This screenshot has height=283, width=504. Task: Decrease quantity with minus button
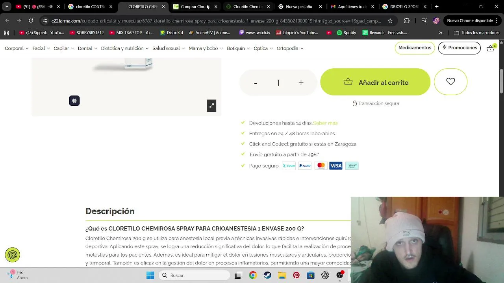(x=256, y=83)
